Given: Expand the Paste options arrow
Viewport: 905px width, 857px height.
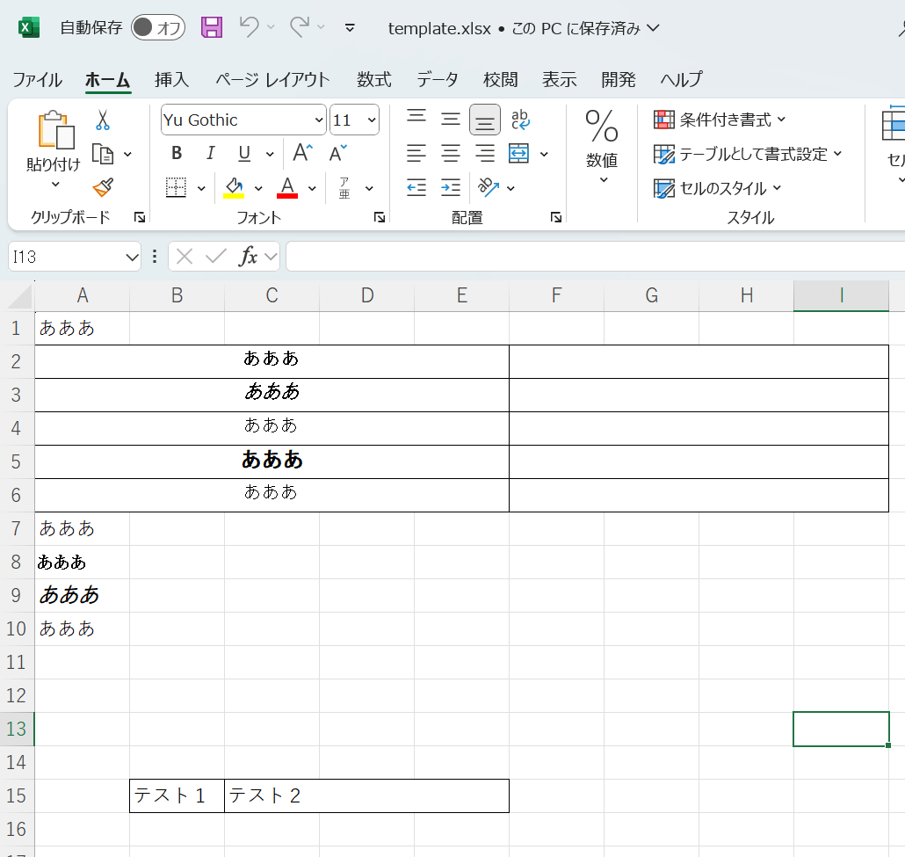Looking at the screenshot, I should (55, 185).
